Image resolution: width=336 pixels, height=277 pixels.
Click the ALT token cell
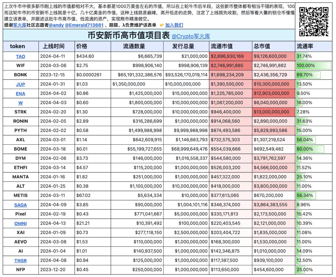[x=21, y=186]
